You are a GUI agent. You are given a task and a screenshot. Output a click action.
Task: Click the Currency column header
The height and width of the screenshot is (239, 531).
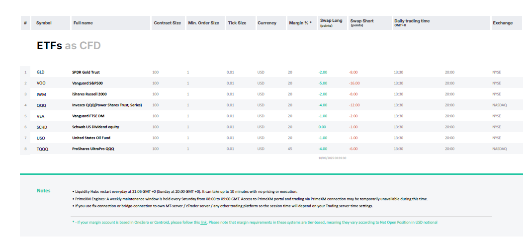click(x=271, y=23)
